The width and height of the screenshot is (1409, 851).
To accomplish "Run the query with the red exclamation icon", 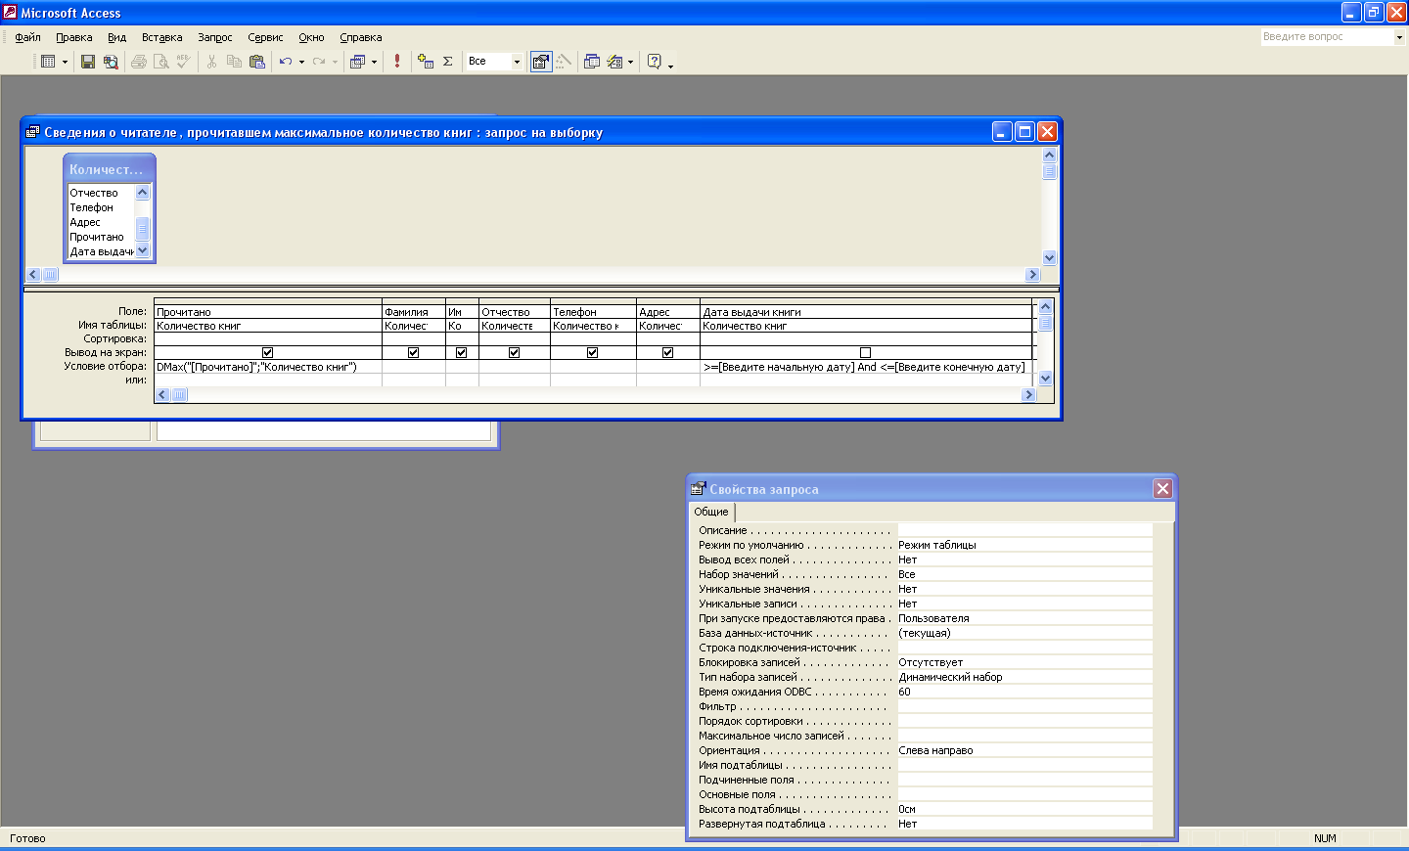I will (x=397, y=62).
